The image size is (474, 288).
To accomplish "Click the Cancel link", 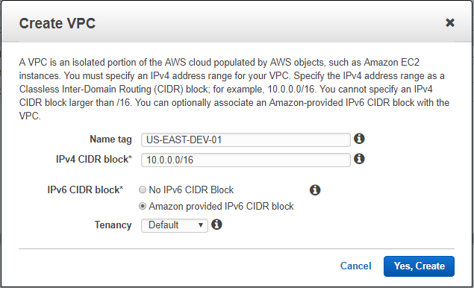I will tap(355, 266).
